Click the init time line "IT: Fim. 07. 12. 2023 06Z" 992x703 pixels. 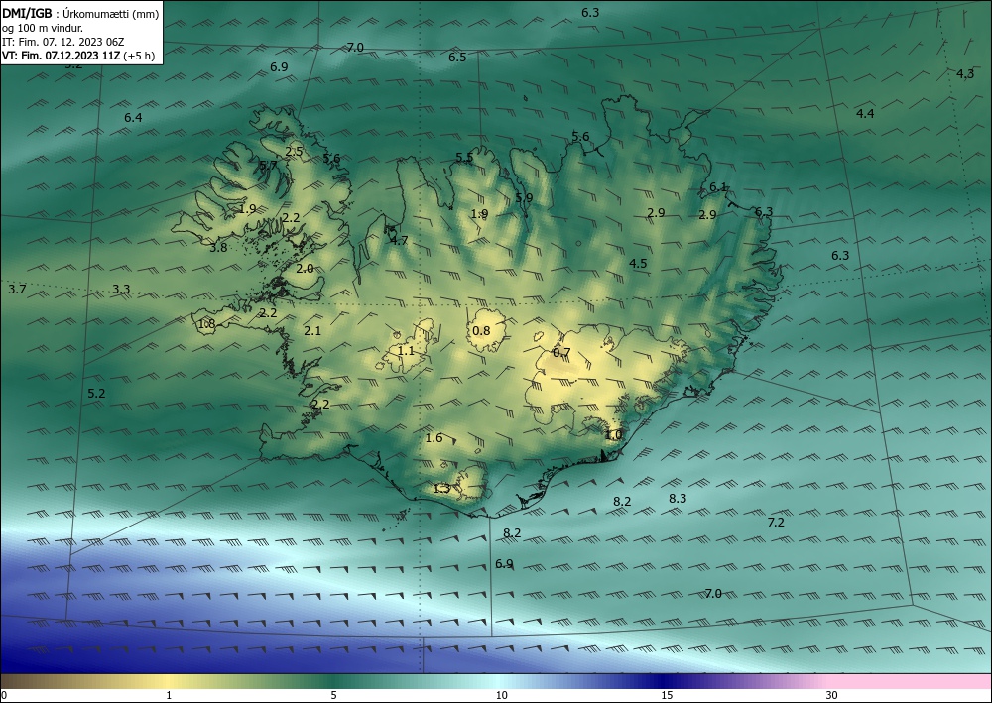pyautogui.click(x=63, y=42)
